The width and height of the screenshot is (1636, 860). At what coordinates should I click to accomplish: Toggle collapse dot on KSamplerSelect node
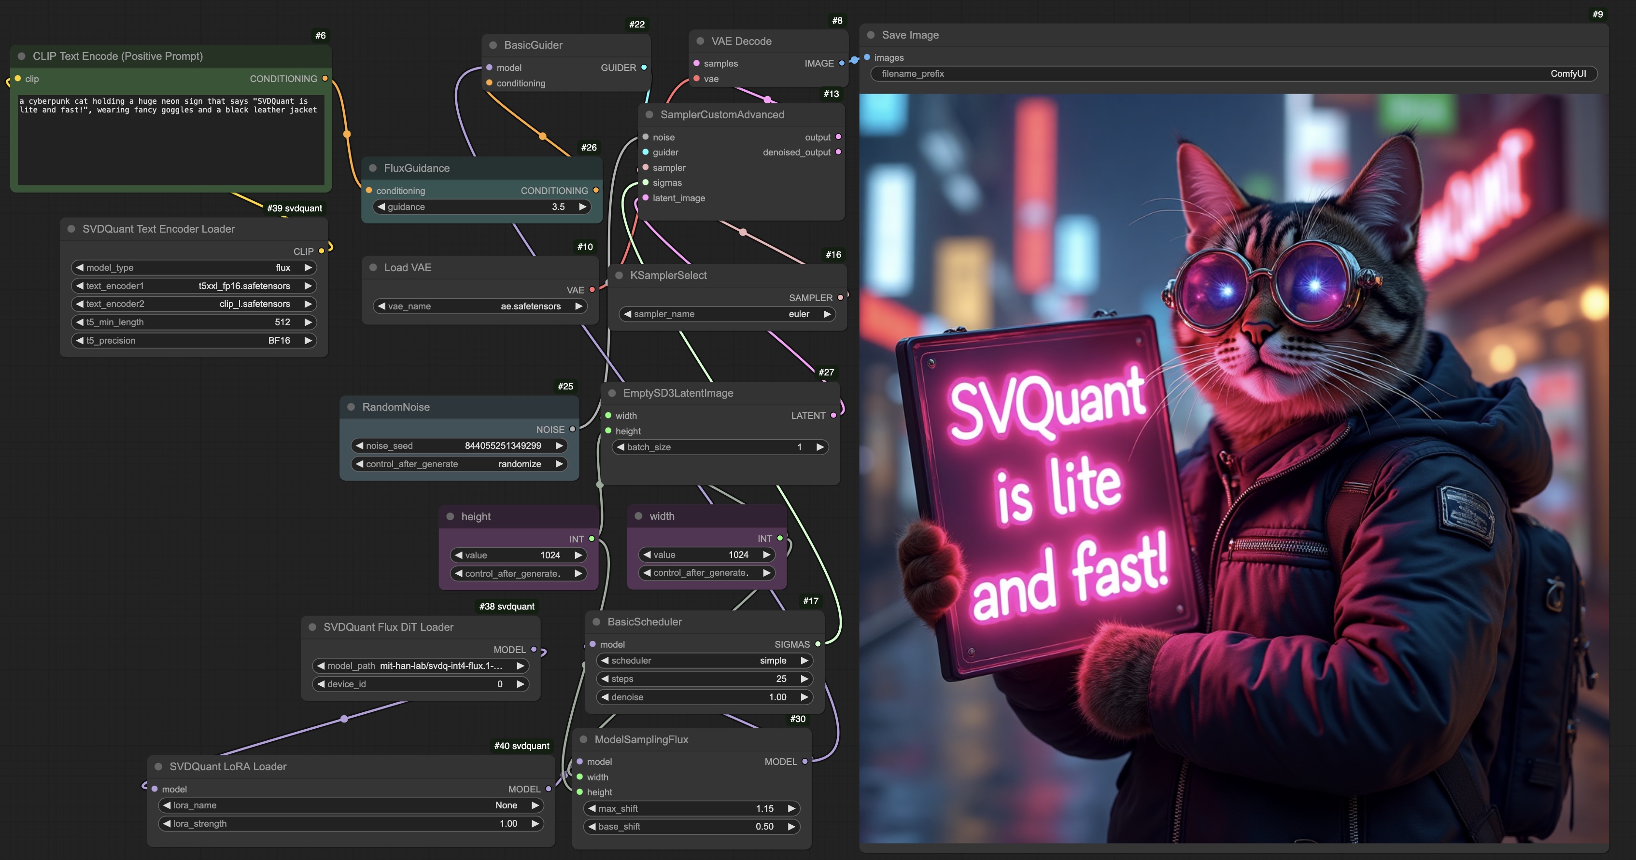pyautogui.click(x=619, y=276)
